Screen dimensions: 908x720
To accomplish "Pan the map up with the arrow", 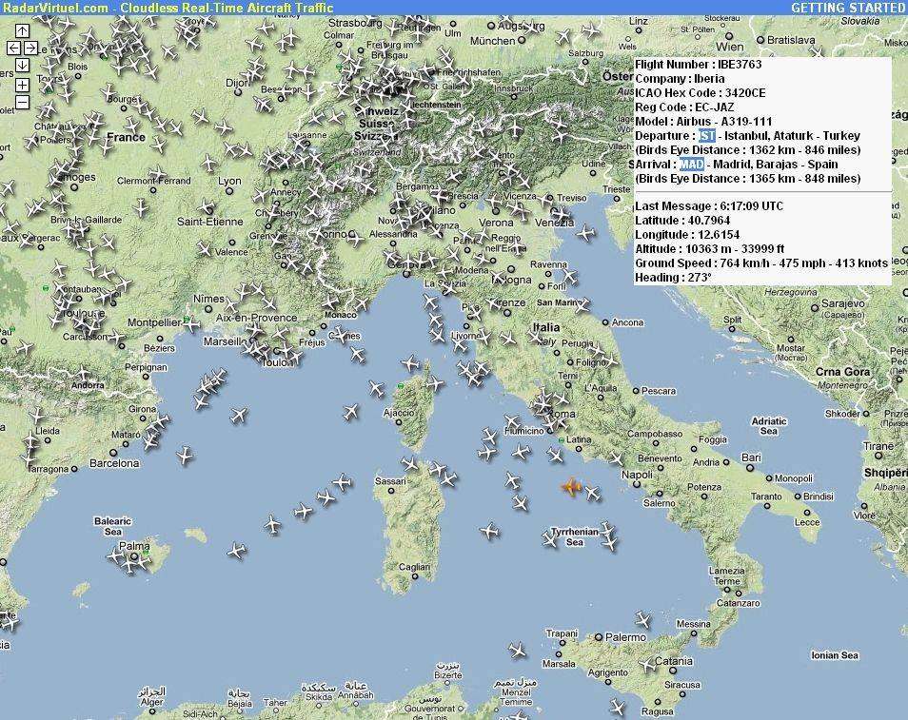I will click(22, 30).
